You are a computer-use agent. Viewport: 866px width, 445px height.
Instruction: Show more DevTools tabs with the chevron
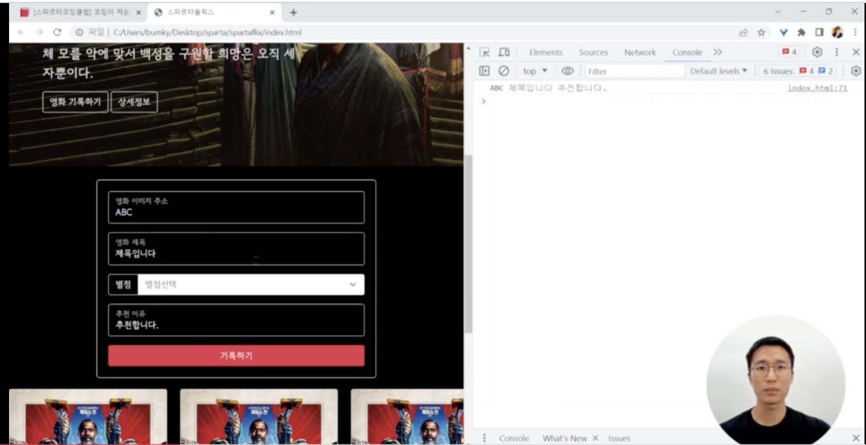[717, 52]
